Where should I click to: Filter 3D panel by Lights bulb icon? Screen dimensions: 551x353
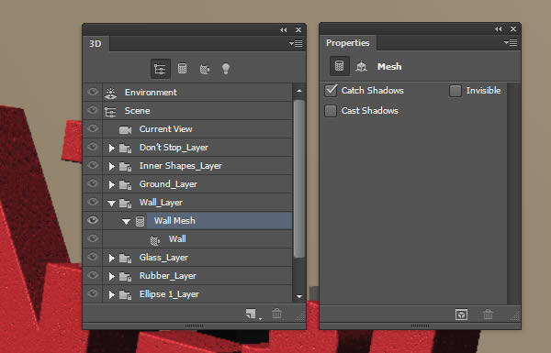(x=226, y=69)
